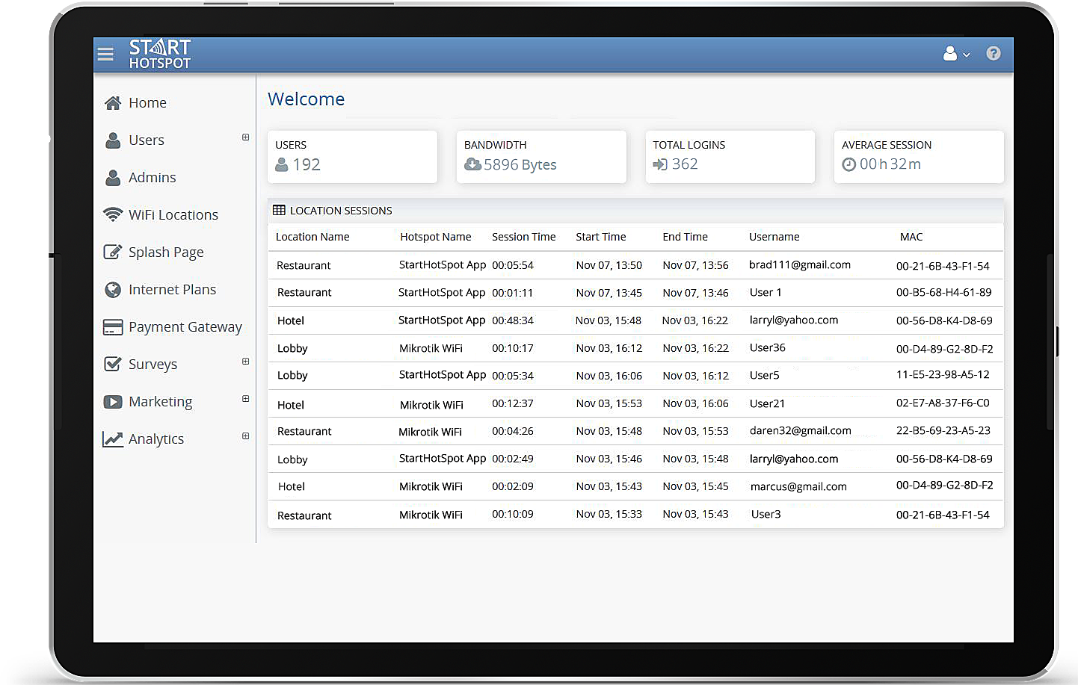Select username brad111@gmail.com
The height and width of the screenshot is (685, 1078).
800,265
